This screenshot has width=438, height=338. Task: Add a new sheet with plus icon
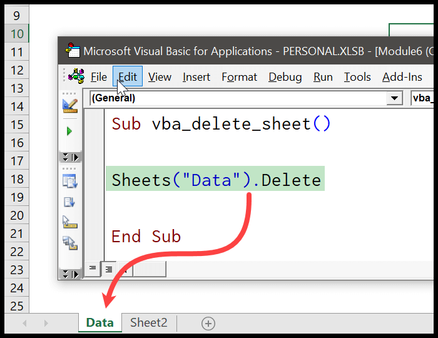pos(208,323)
